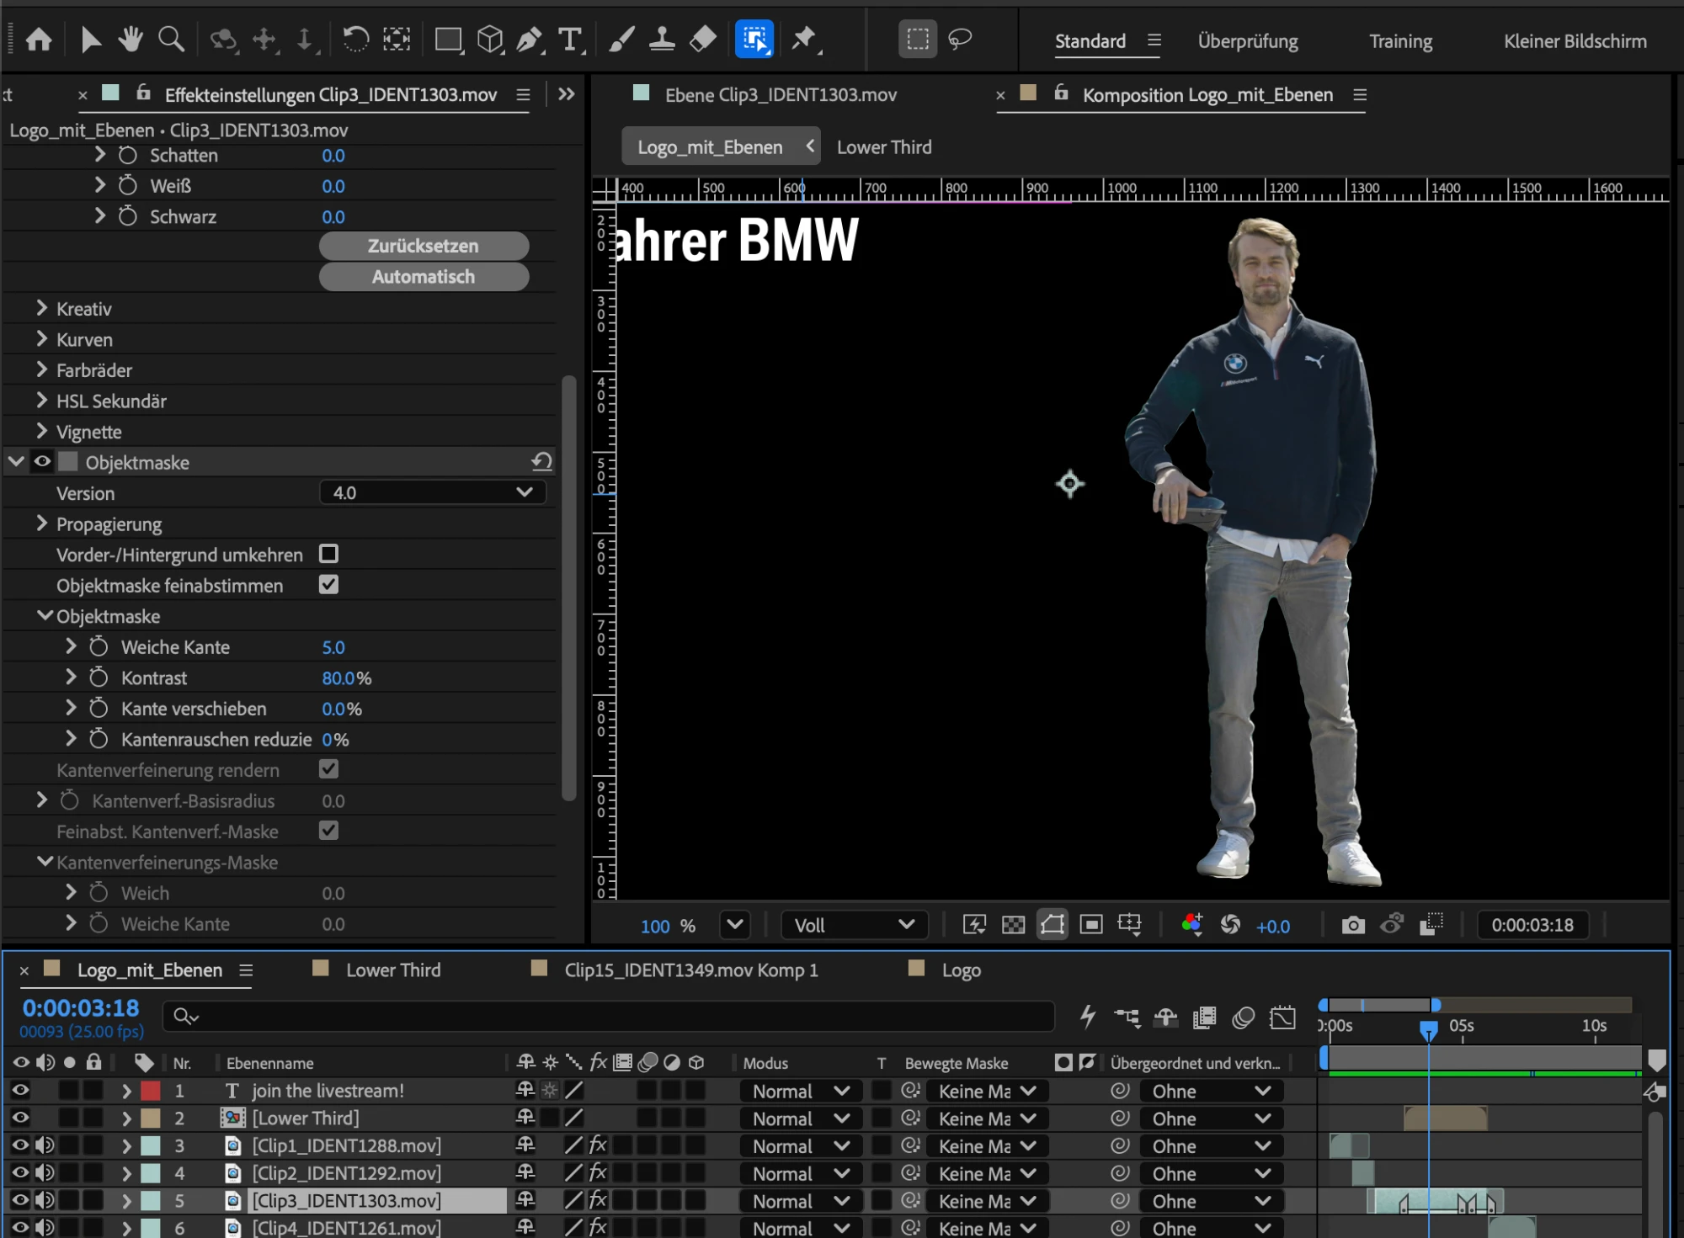This screenshot has width=1684, height=1238.
Task: Enable motion blur for timeline layers
Action: [x=1243, y=1017]
